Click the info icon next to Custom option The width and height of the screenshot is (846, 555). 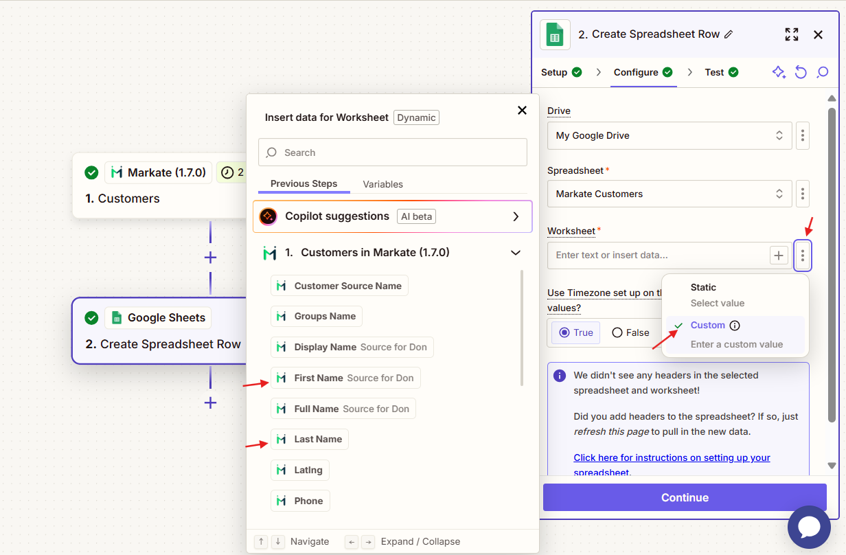(x=735, y=326)
